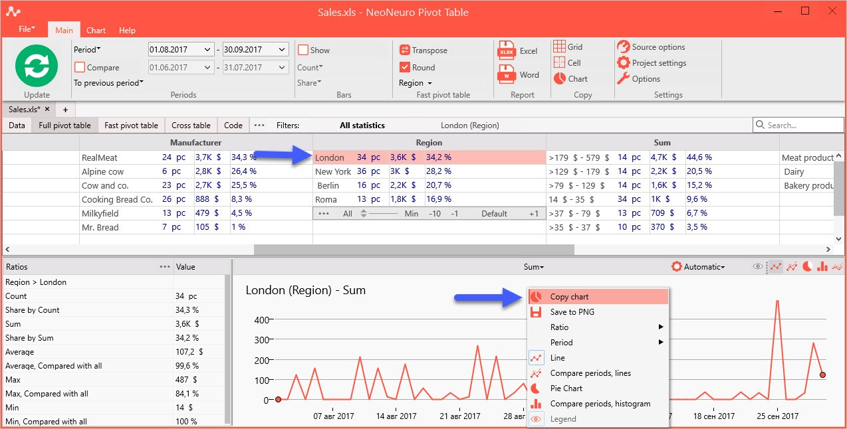Open the Region field dropdown
This screenshot has width=847, height=429.
pos(416,83)
